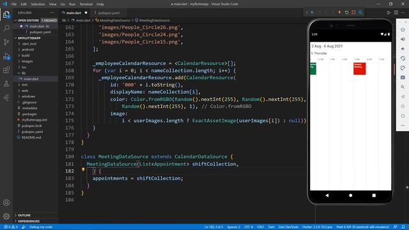This screenshot has height=230, width=409.
Task: Open the red Meeting appointment in calendar
Action: point(359,68)
